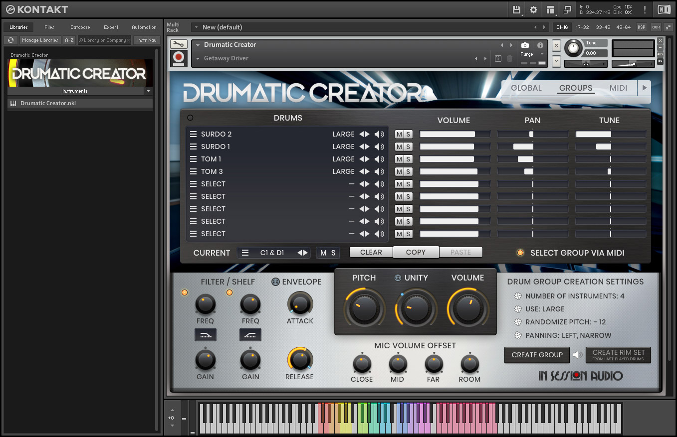Click globe icon next to UNITY

click(398, 278)
